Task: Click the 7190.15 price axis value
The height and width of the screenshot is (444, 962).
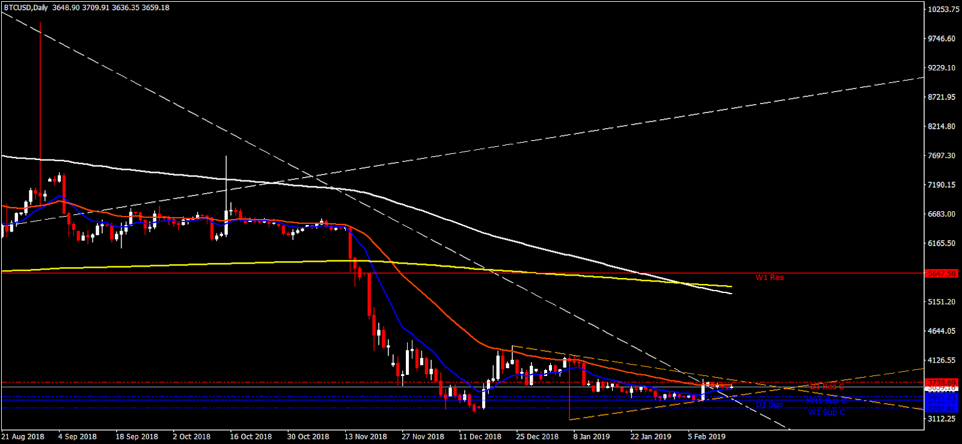Action: click(942, 185)
